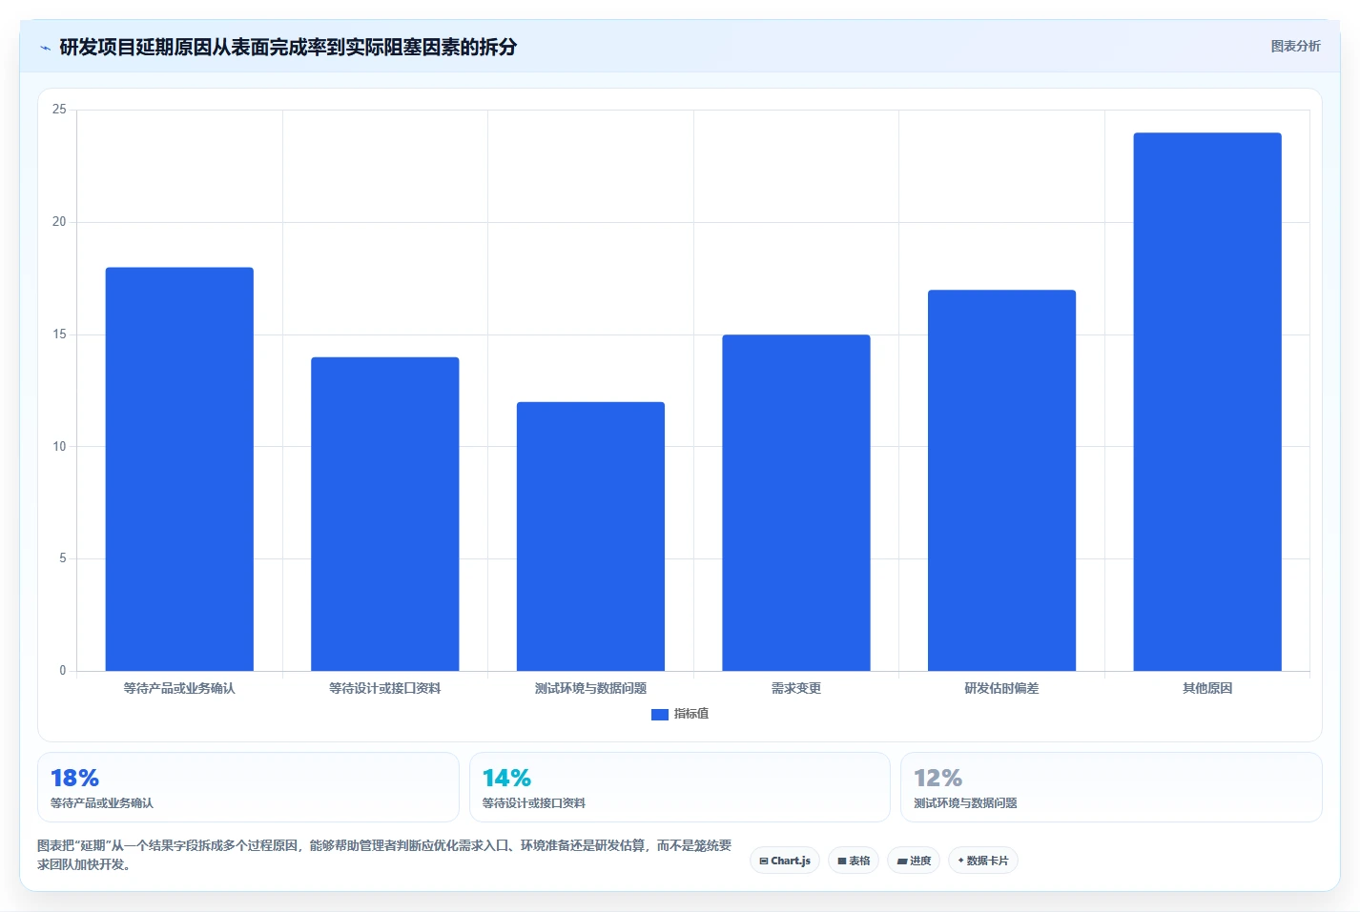Screen dimensions: 1360x912
Task: Select the 等待产品或业务确认 bar
Action: [x=179, y=469]
